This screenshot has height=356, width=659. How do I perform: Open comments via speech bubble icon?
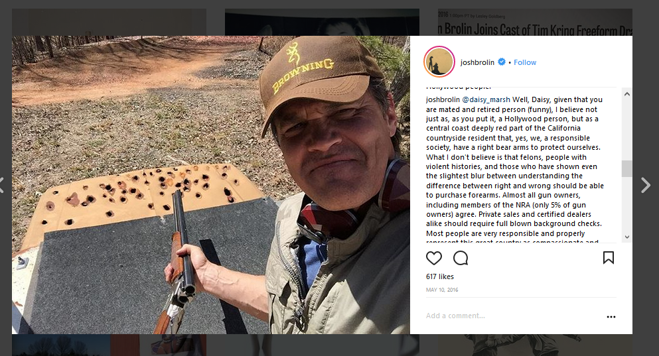click(460, 258)
